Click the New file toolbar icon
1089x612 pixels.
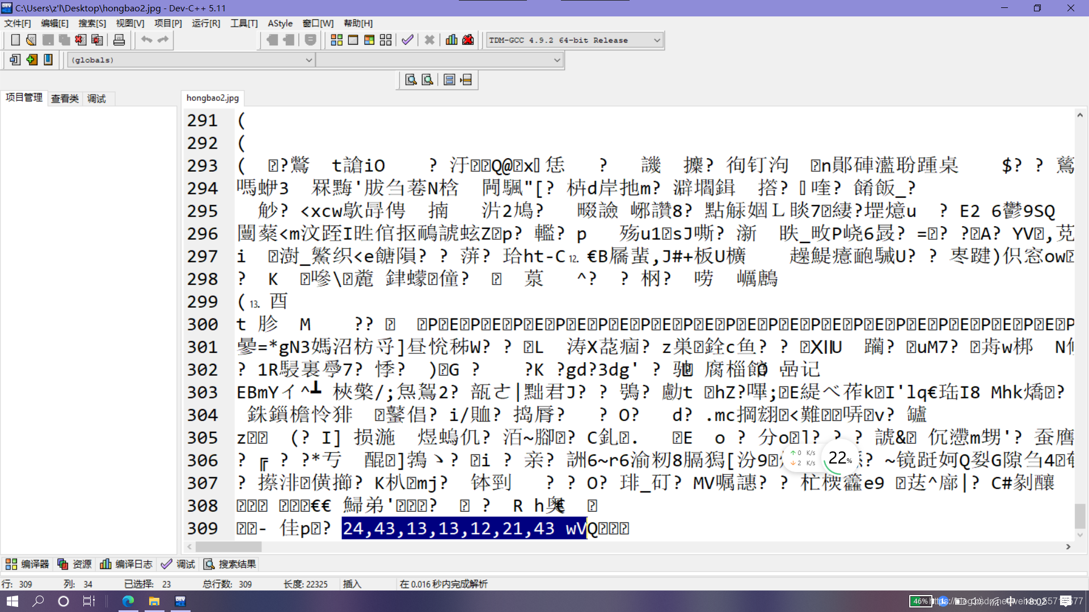tap(15, 40)
